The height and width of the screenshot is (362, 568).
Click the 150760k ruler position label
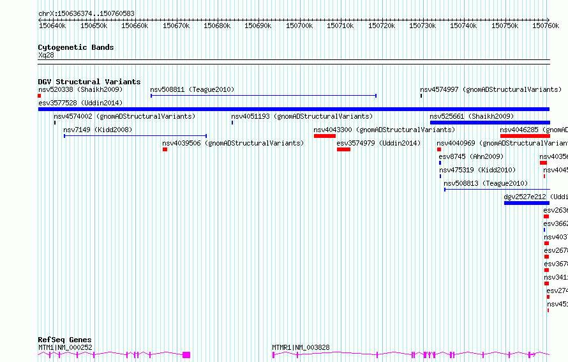pos(546,26)
